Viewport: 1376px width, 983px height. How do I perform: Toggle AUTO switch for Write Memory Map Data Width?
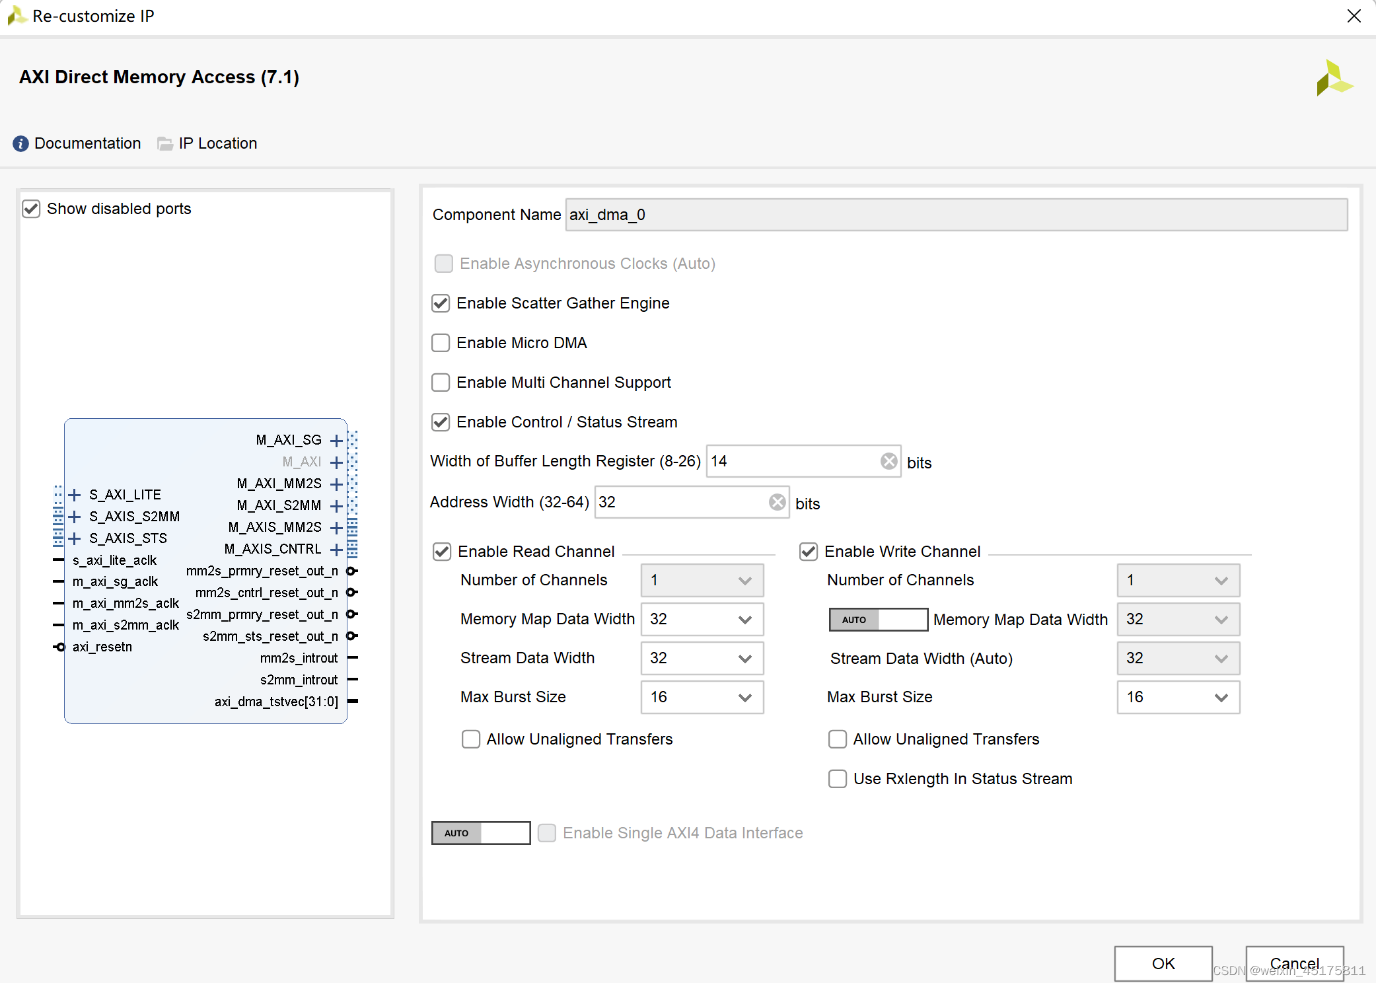pyautogui.click(x=877, y=620)
